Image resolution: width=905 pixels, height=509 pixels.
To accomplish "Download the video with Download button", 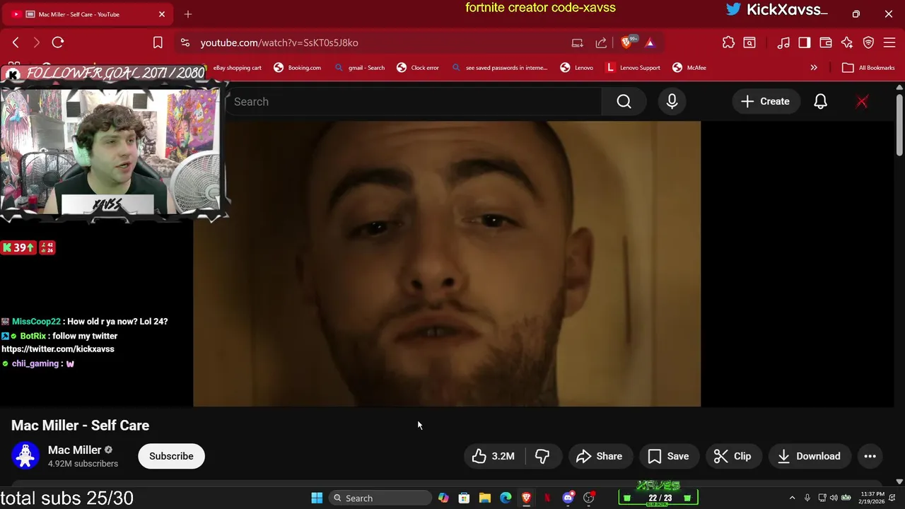I will (x=810, y=456).
